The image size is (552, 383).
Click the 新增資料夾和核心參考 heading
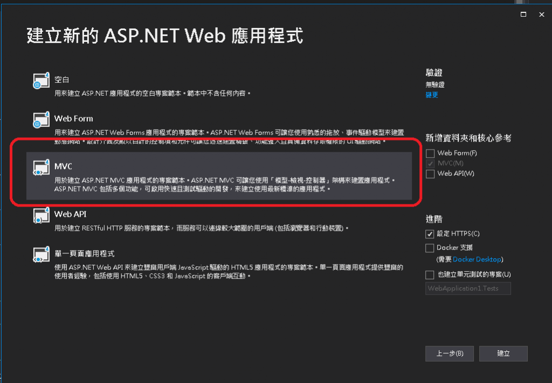point(468,138)
